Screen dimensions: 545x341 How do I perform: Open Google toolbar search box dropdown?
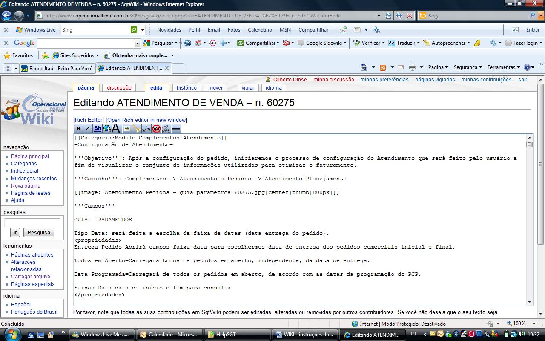pyautogui.click(x=137, y=43)
